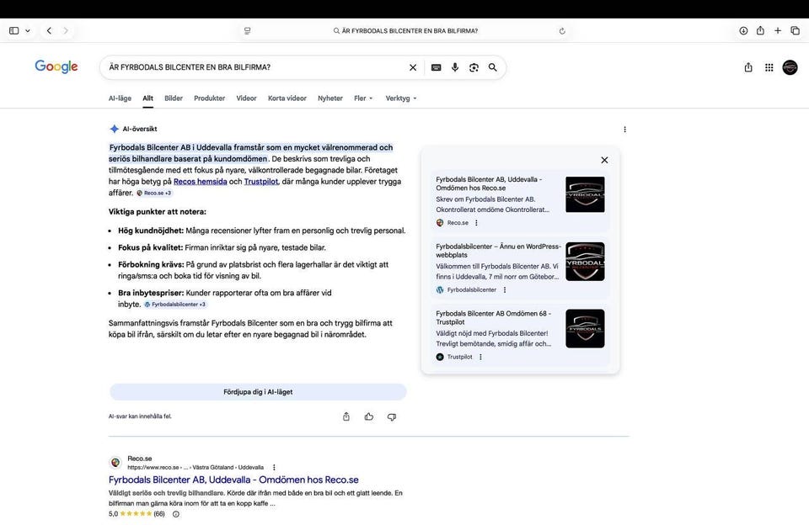The image size is (809, 525).
Task: Give thumbs down to AI overview
Action: [x=392, y=416]
